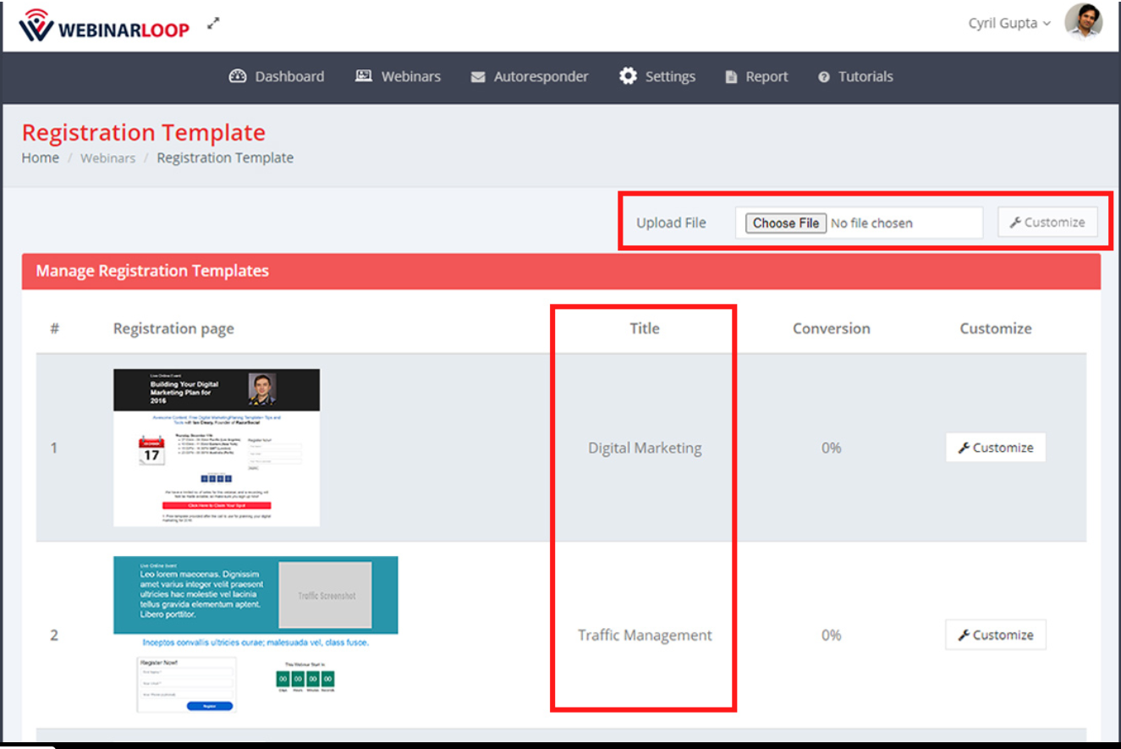Open the Dashboard speedometer icon

[239, 76]
